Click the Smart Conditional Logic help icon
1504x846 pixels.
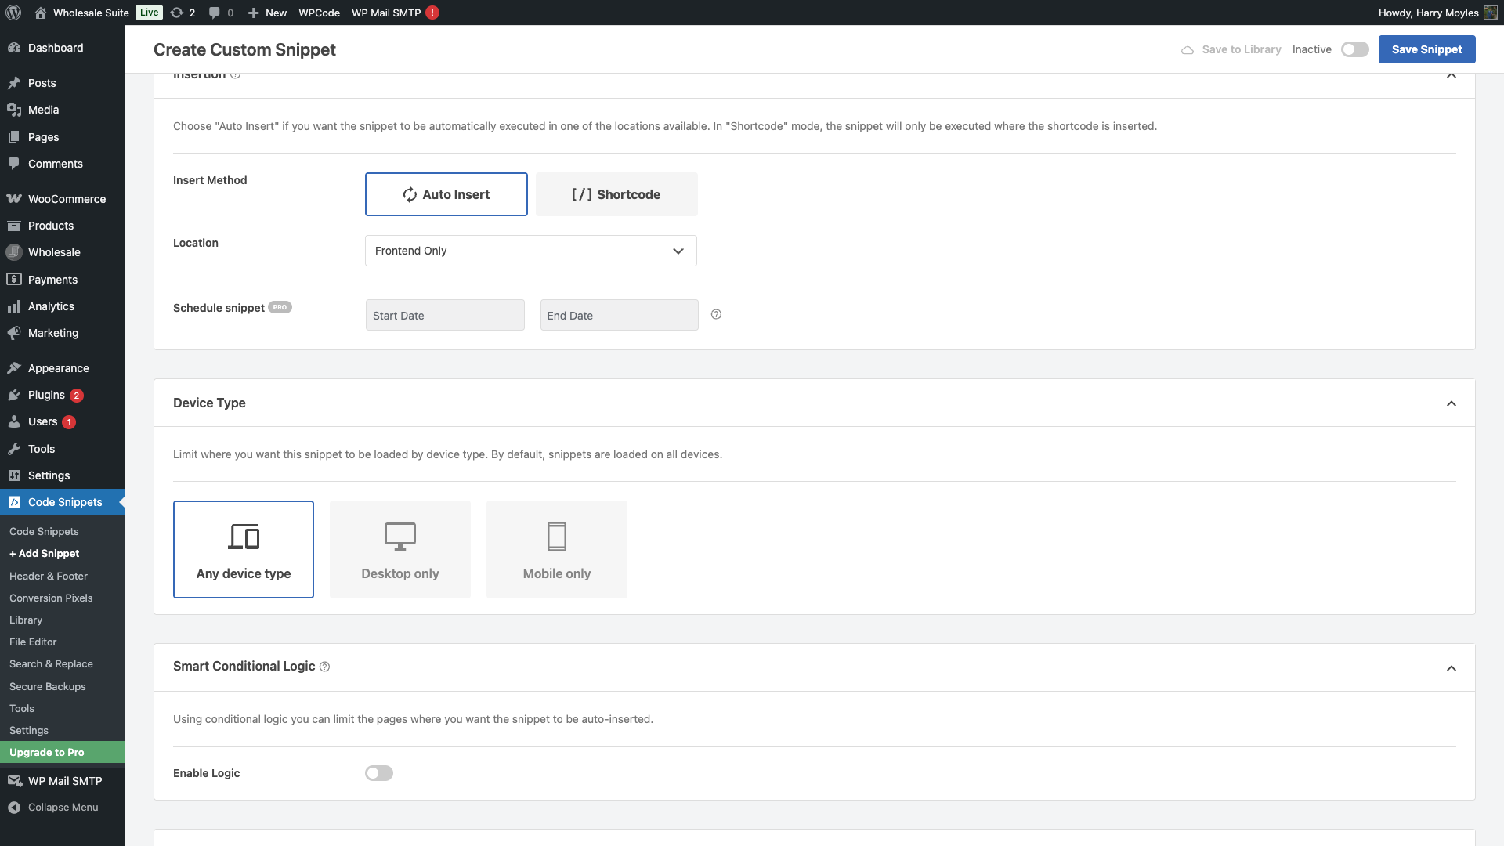click(x=324, y=667)
